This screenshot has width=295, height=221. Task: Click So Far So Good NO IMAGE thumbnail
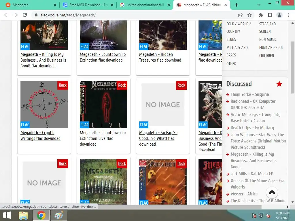coord(163,105)
